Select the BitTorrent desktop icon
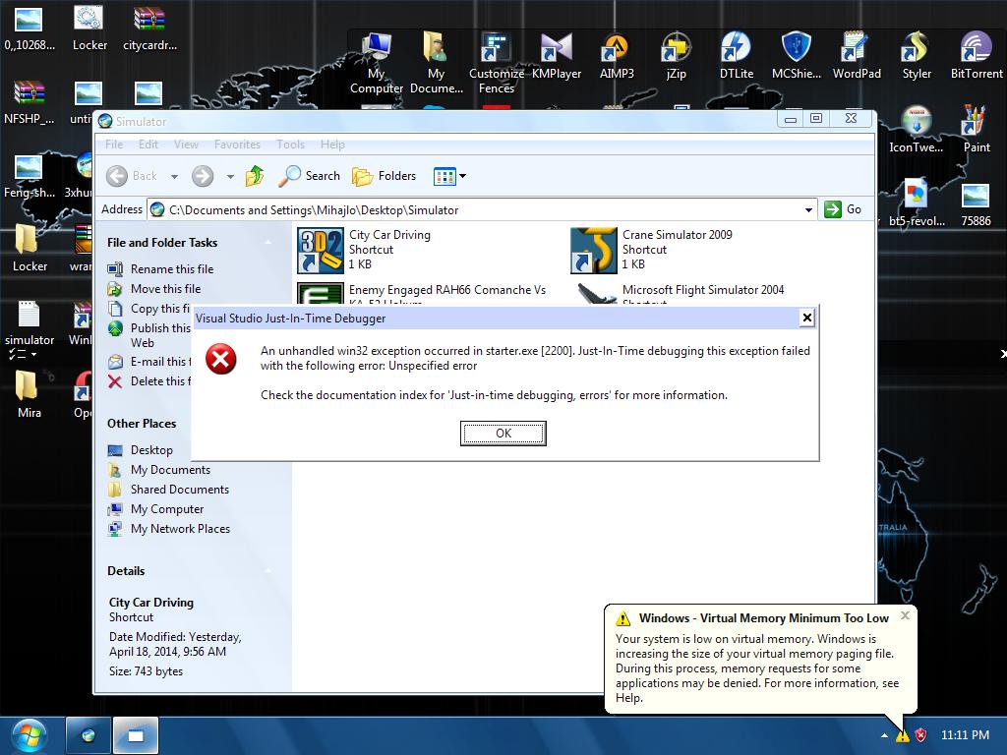Screen dimensions: 1007x755 [x=977, y=56]
